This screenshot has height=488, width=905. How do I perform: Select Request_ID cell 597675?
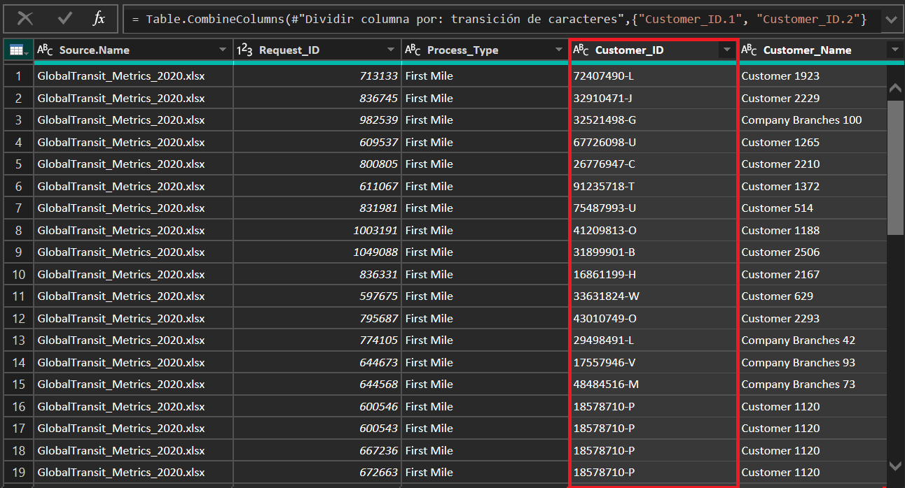click(317, 296)
